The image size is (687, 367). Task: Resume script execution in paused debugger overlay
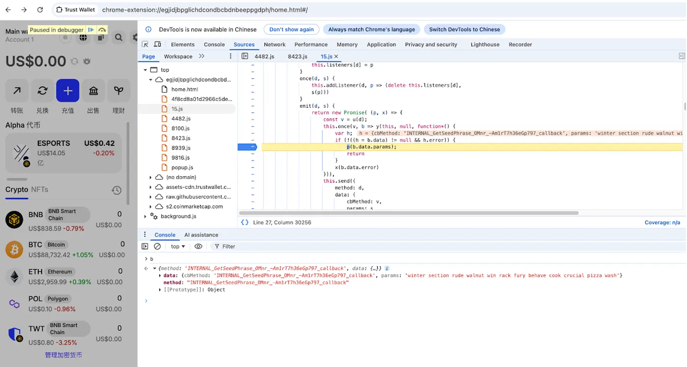tap(91, 30)
